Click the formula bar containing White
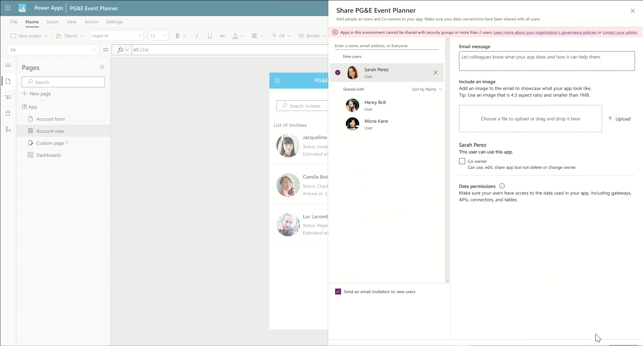The height and width of the screenshot is (346, 643). tap(230, 50)
